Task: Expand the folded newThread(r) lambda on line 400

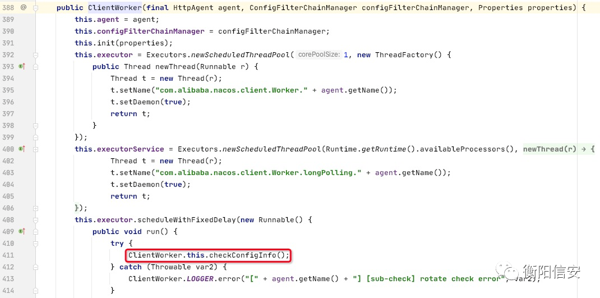Action: (559, 149)
